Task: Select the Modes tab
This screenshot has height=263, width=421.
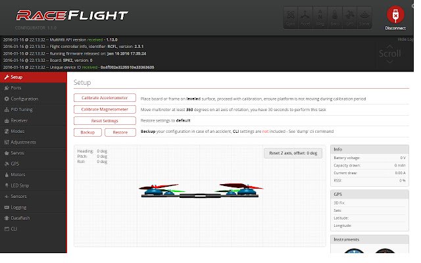Action: tap(34, 131)
